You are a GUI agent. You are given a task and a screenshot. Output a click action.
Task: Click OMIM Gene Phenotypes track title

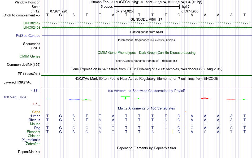point(146,53)
